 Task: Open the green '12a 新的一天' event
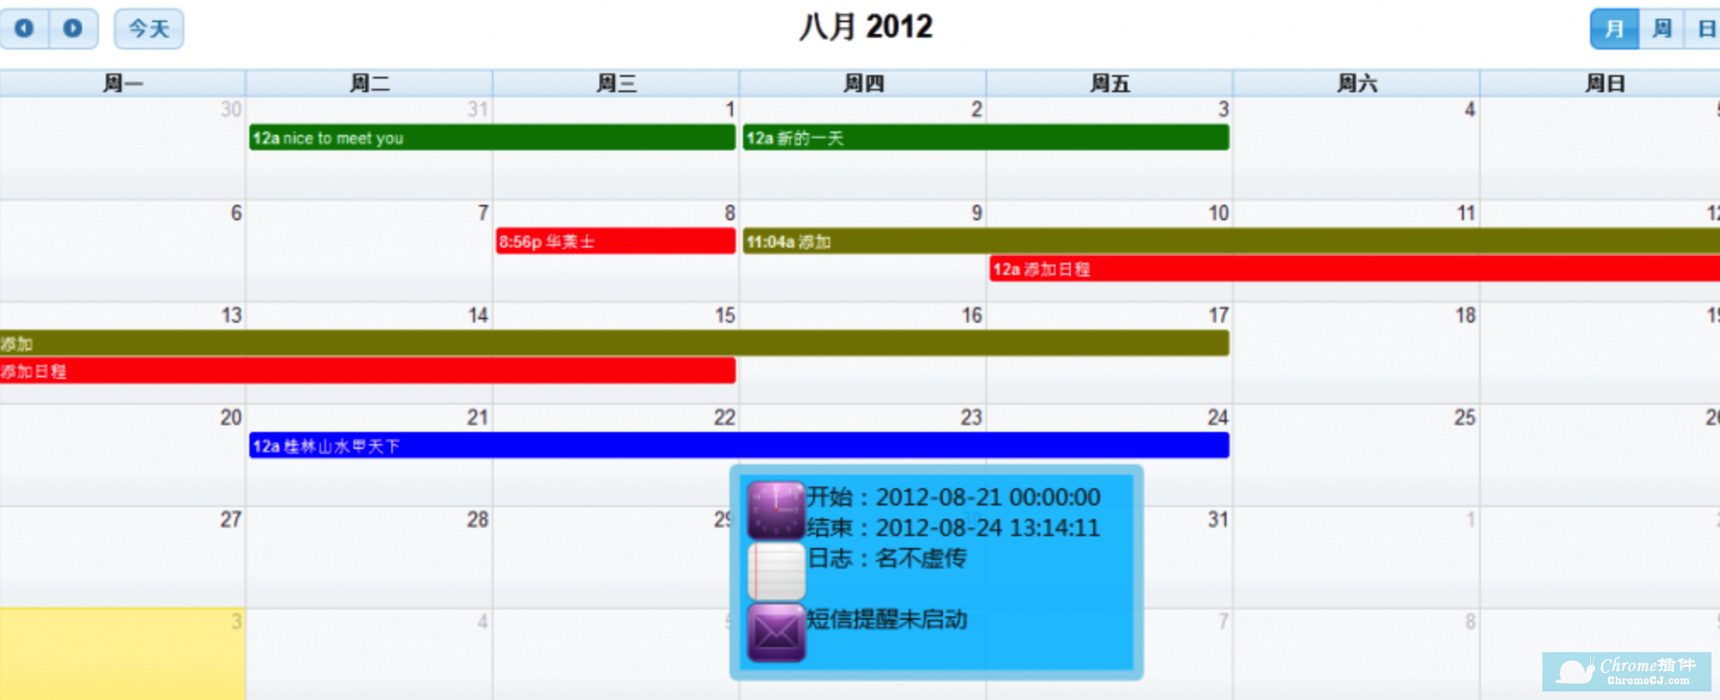[986, 137]
